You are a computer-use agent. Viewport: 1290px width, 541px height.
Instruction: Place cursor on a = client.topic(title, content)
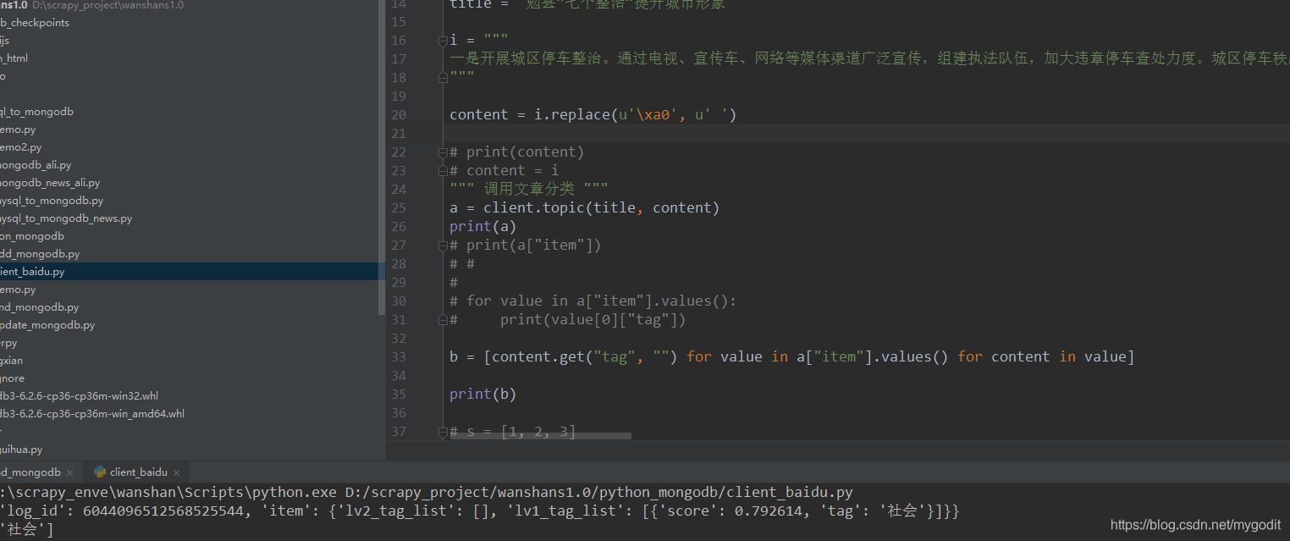coord(584,208)
